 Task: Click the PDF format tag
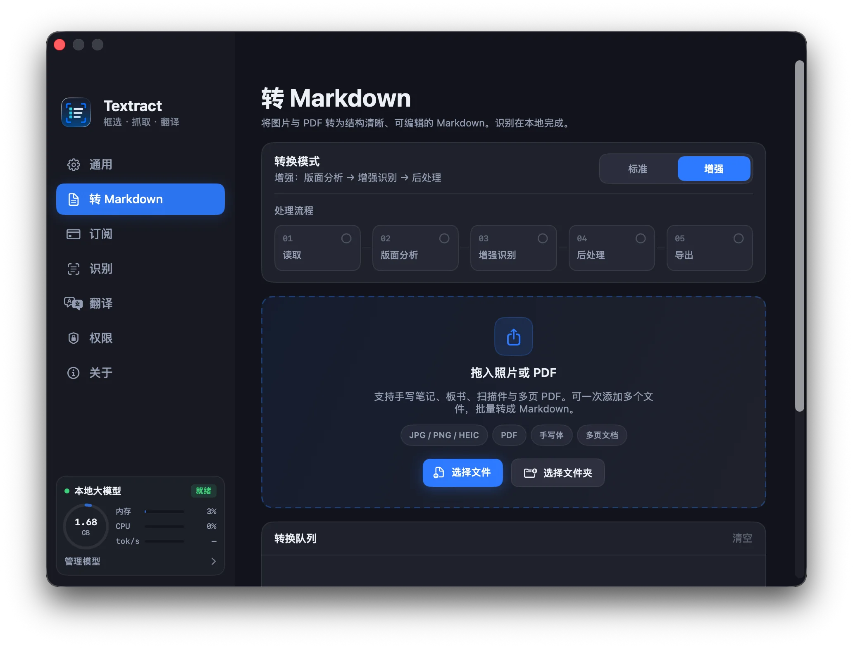509,435
